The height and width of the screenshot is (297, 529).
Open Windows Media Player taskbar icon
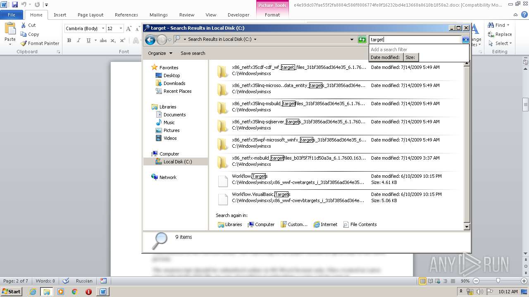click(61, 292)
